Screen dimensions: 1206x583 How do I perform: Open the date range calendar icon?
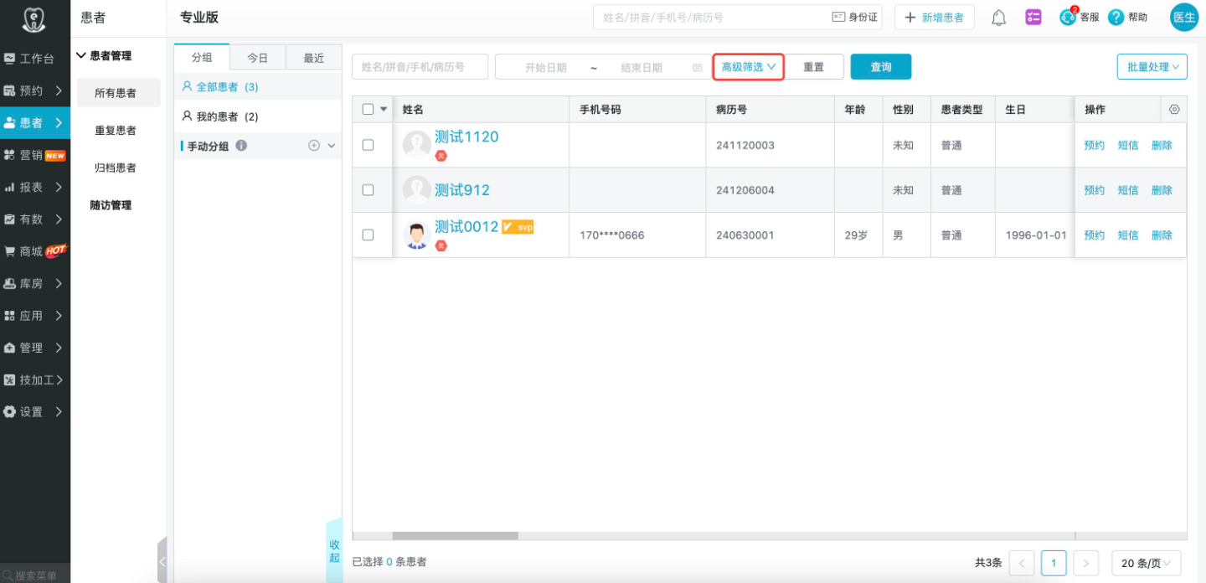click(x=698, y=68)
